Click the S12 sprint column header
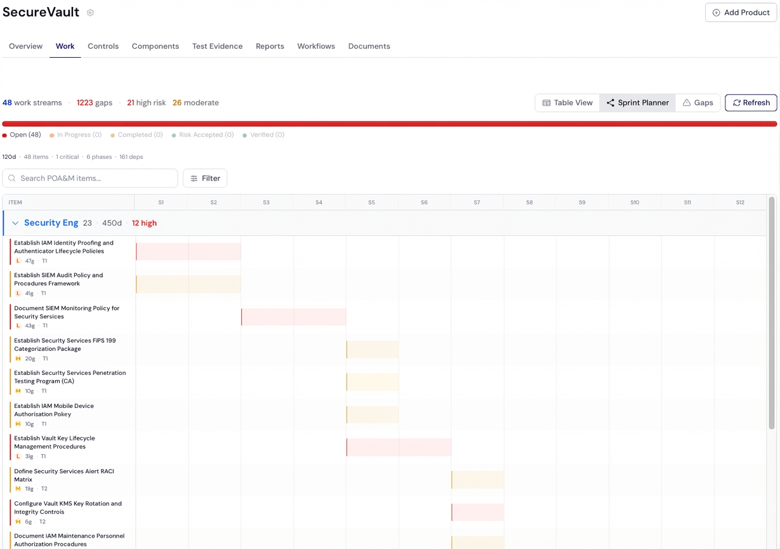Viewport: 780px width, 549px height. coord(740,203)
